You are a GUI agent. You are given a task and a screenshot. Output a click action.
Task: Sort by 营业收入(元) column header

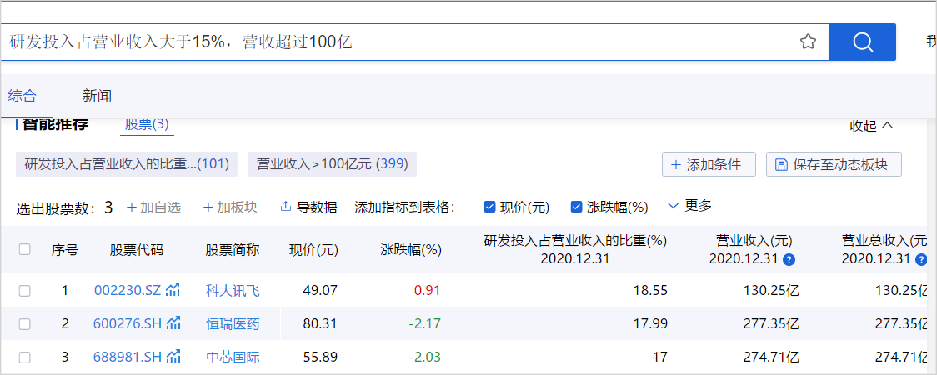754,241
